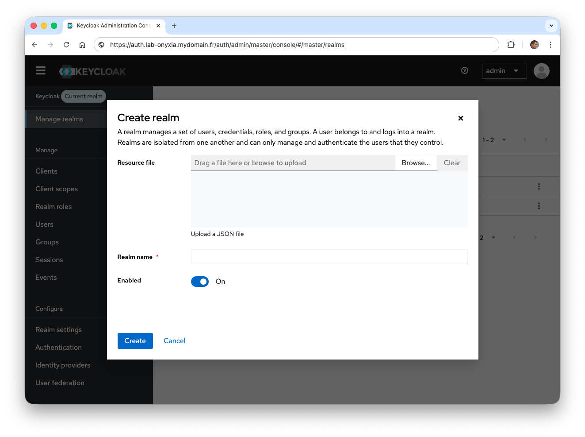Click the Keycloak logo

(x=92, y=71)
